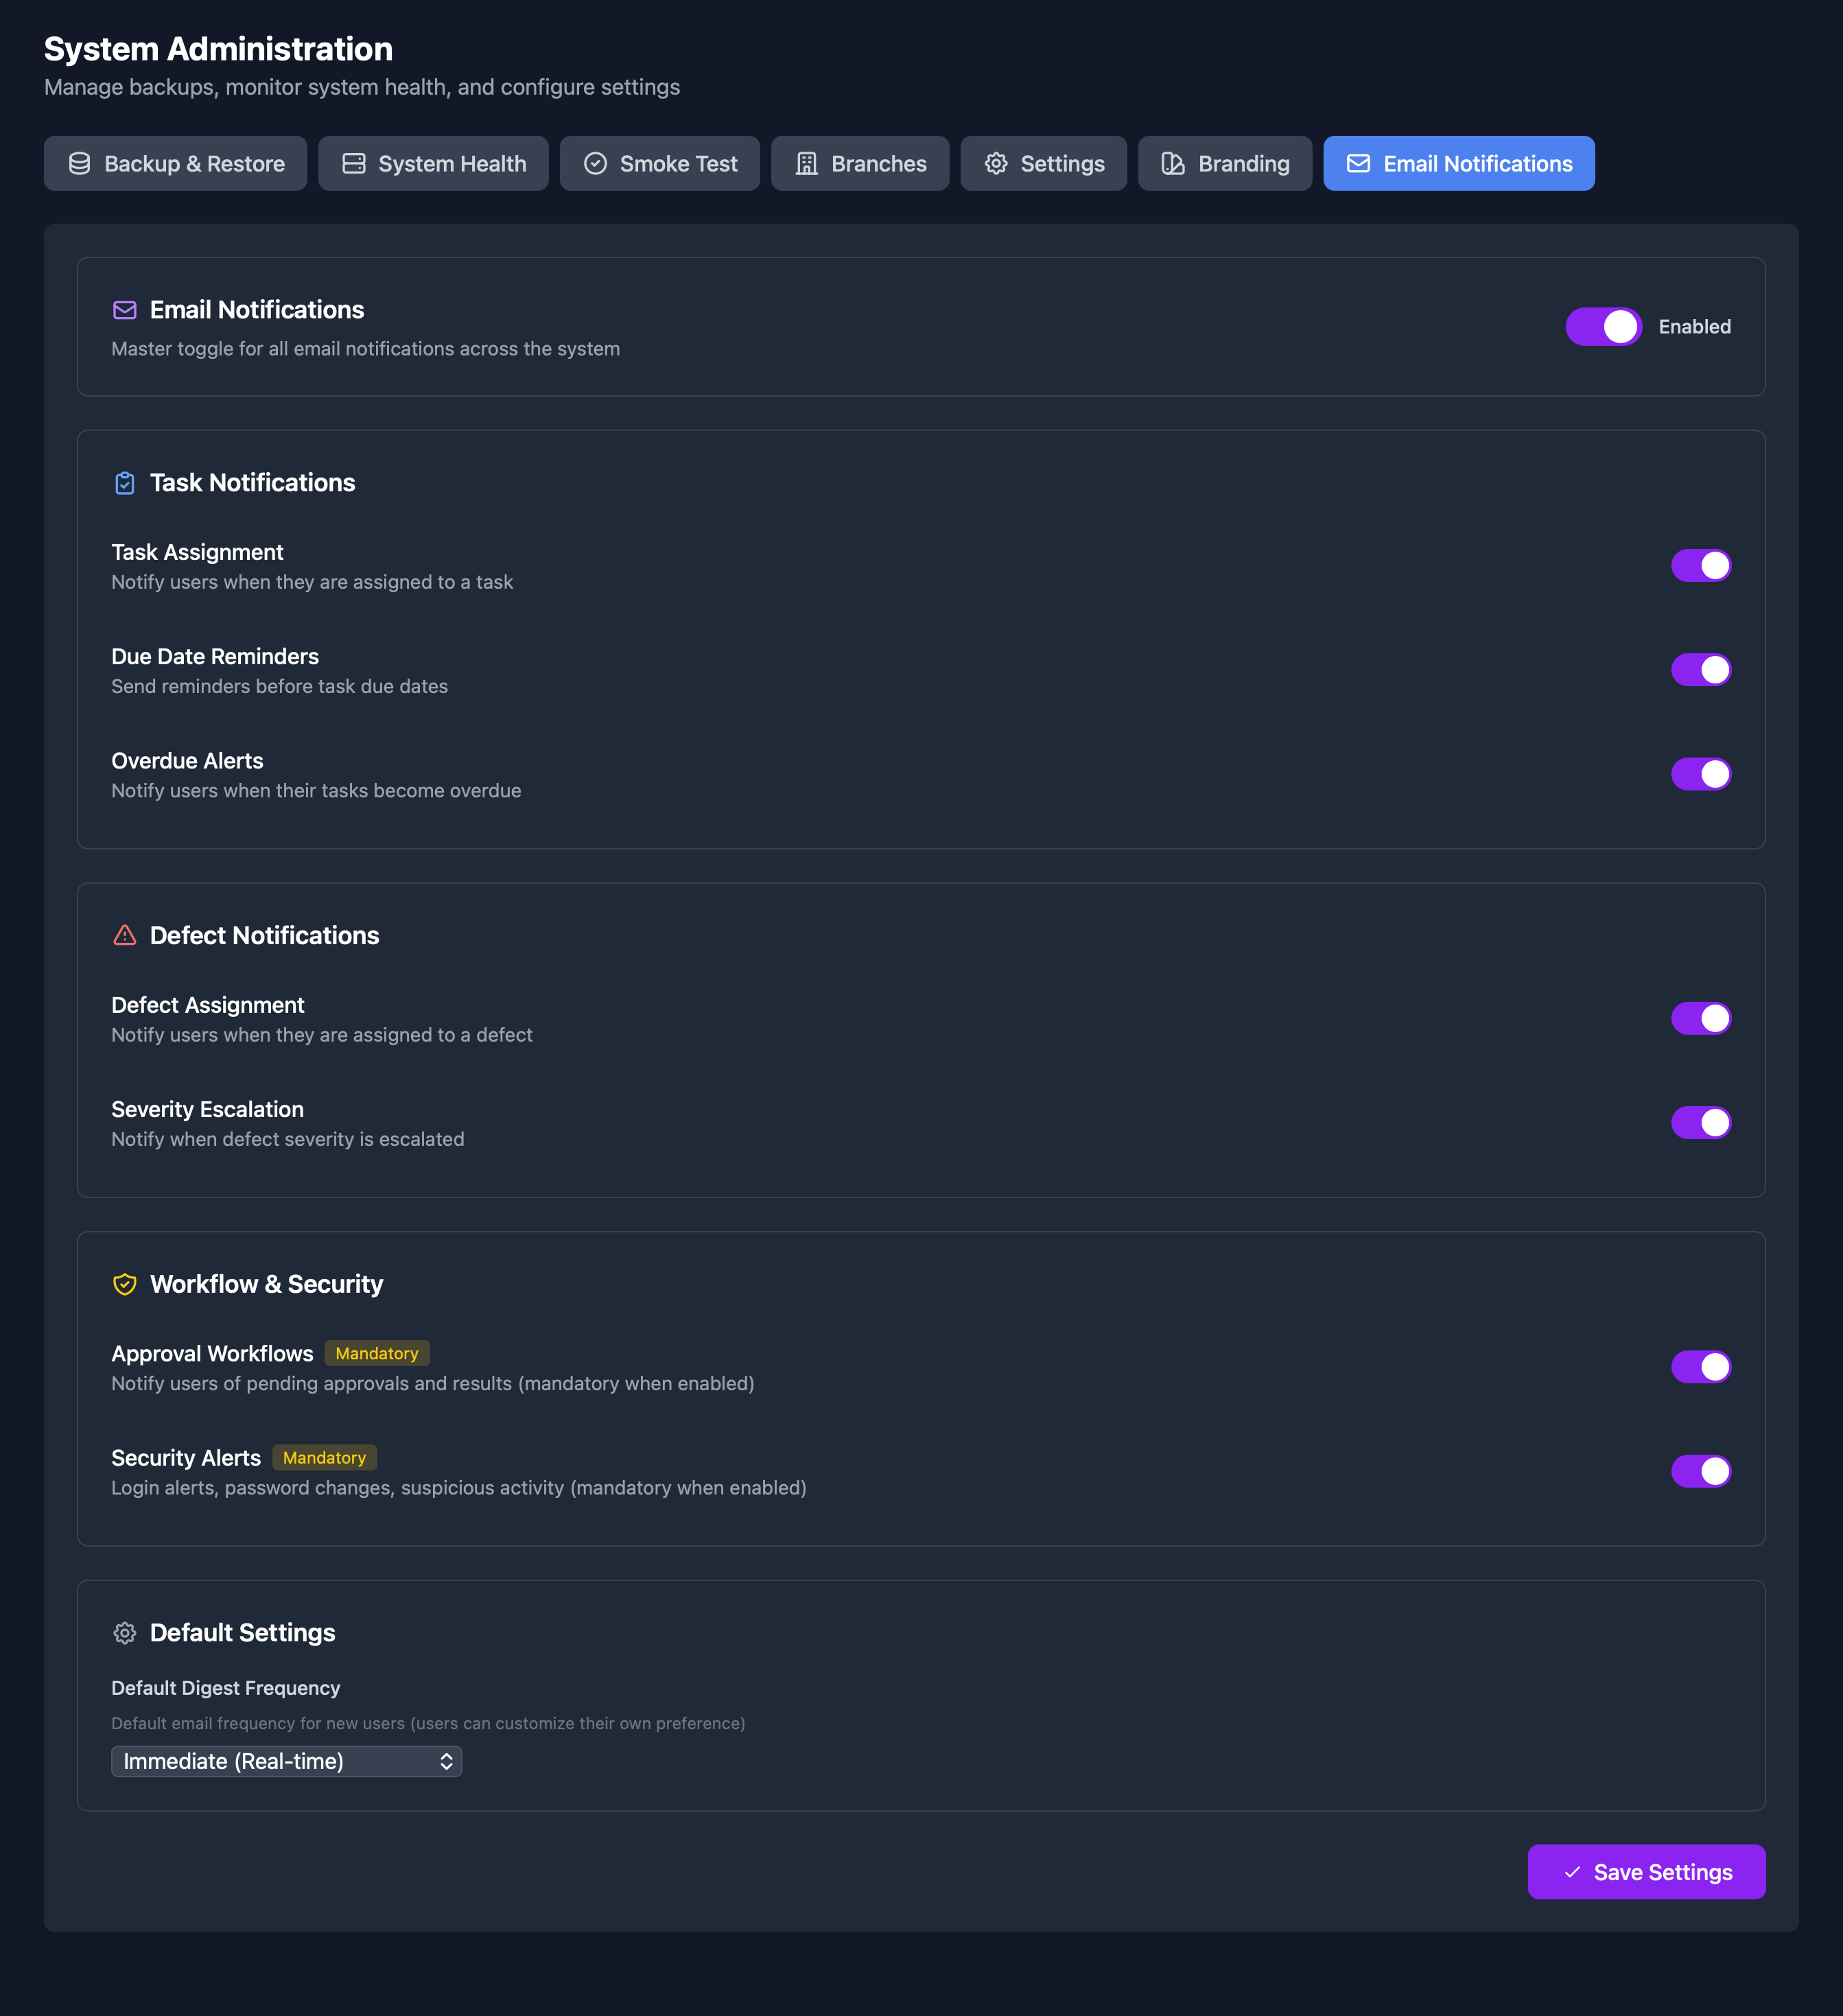Image resolution: width=1843 pixels, height=2016 pixels.
Task: Toggle off Task Assignment notifications
Action: (1700, 566)
